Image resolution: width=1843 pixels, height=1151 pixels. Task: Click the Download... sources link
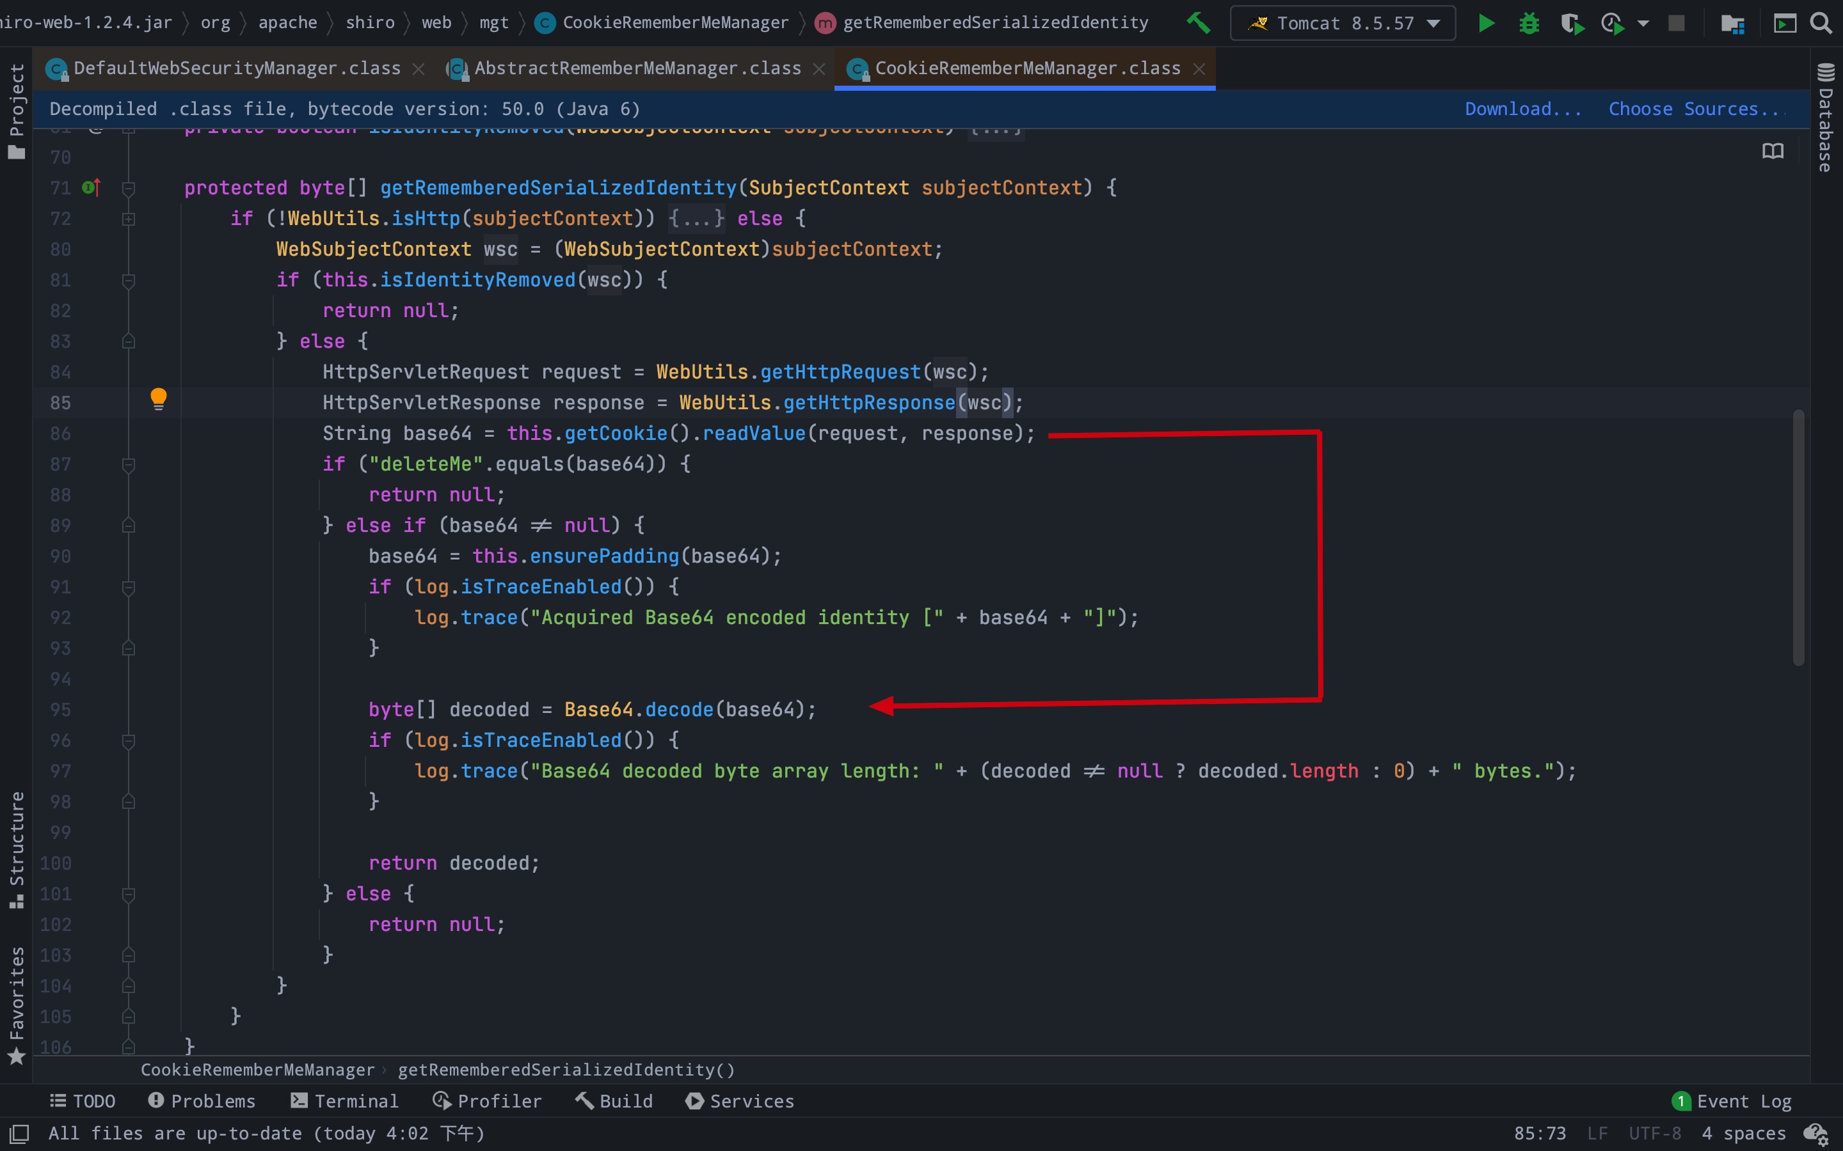pos(1523,109)
